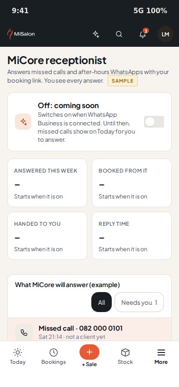Tap the search magnifier icon

(x=119, y=34)
